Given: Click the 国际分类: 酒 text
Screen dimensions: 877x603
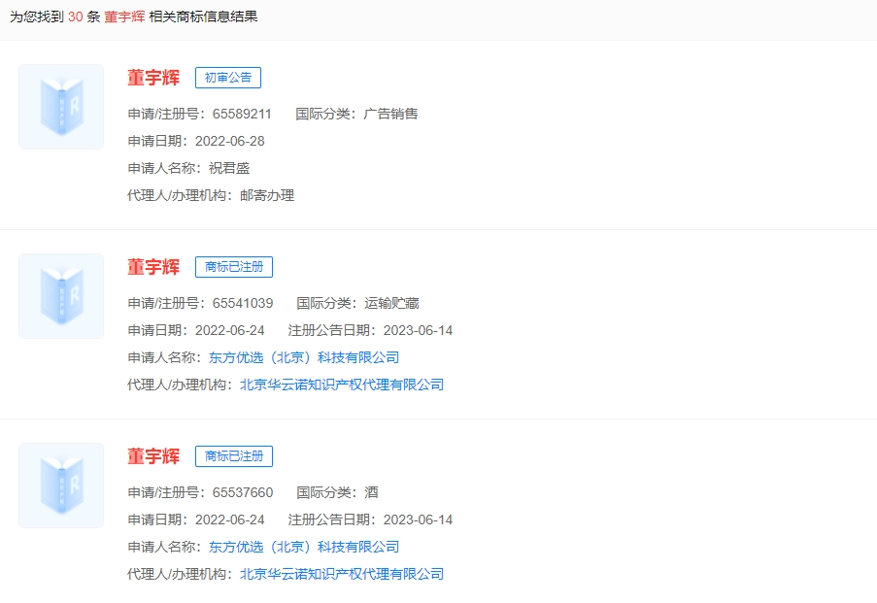Looking at the screenshot, I should [x=337, y=493].
